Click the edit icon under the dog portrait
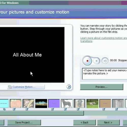127x127 pixels. pos(78,109)
